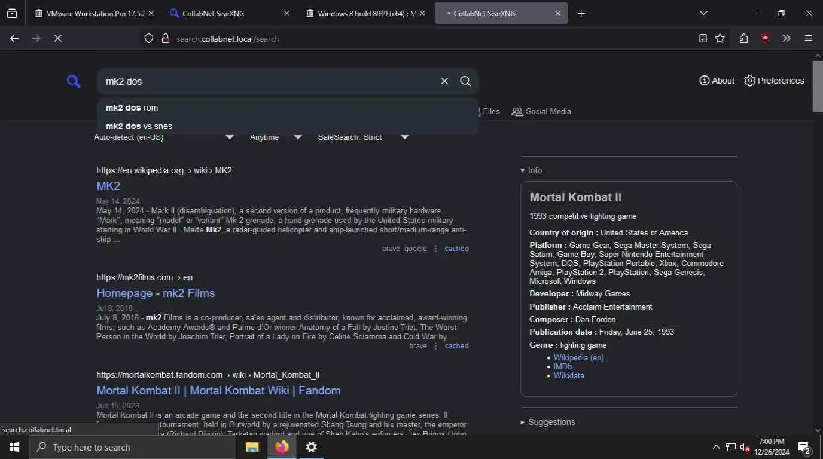Open the MK2 Wikipedia result
The image size is (823, 459).
(108, 186)
